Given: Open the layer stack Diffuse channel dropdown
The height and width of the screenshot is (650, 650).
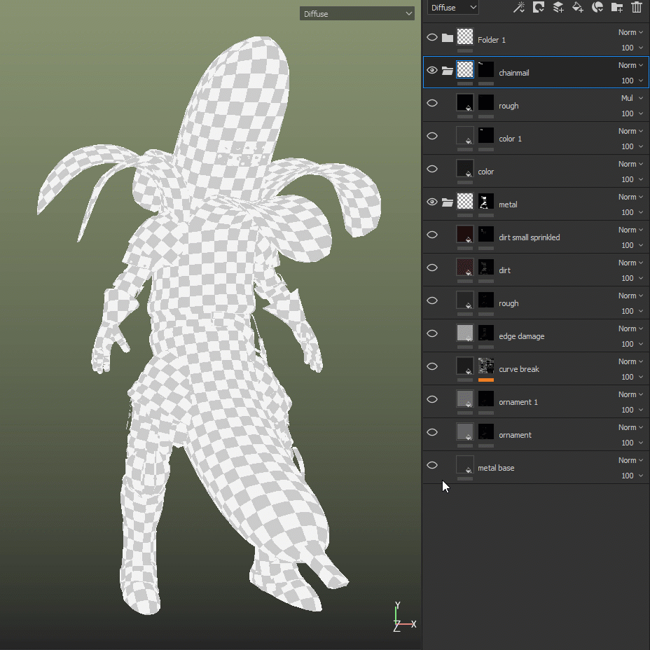Looking at the screenshot, I should pyautogui.click(x=453, y=8).
